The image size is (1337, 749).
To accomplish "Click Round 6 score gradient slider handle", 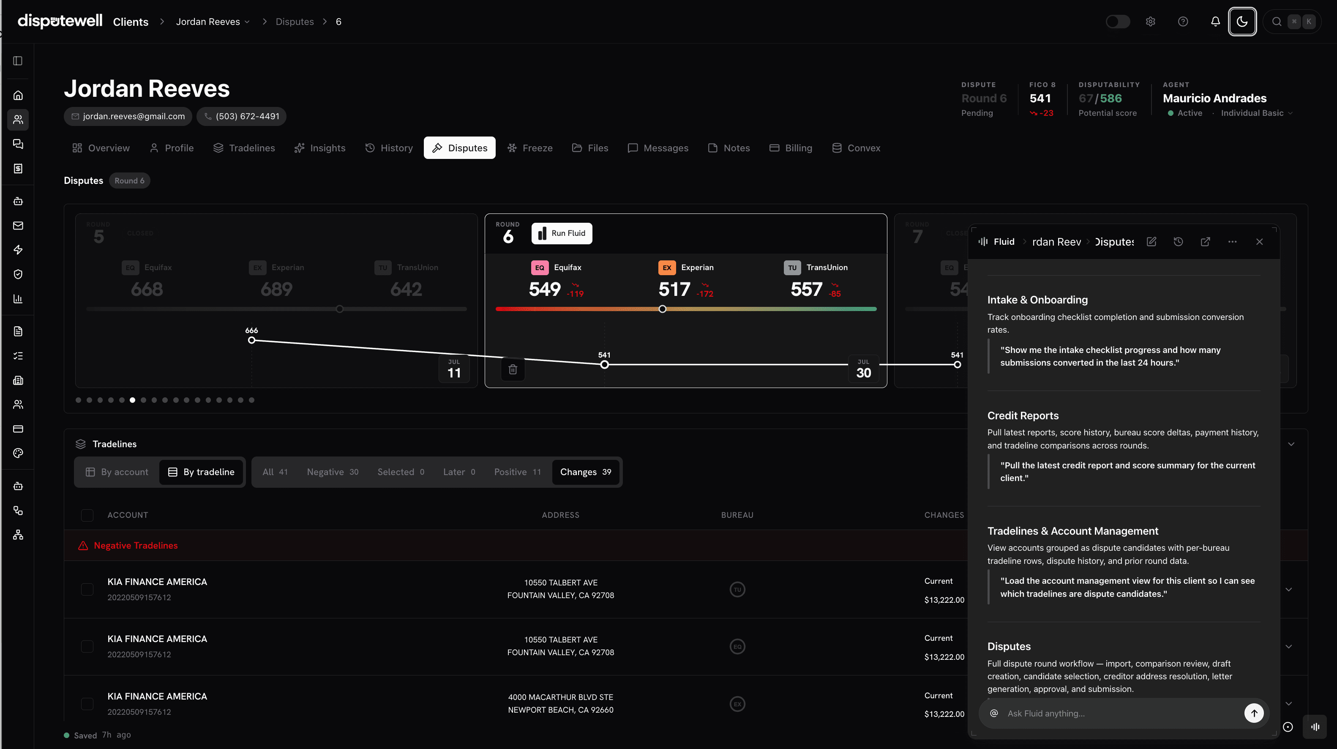I will (662, 309).
